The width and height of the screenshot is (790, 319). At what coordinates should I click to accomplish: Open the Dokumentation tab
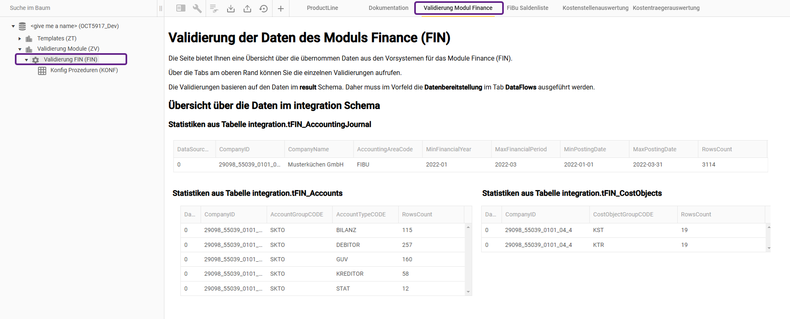coord(388,8)
